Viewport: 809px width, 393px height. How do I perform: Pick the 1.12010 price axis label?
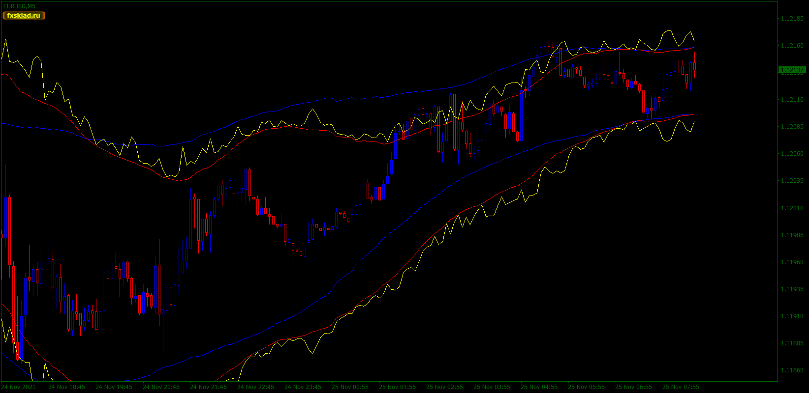point(792,208)
